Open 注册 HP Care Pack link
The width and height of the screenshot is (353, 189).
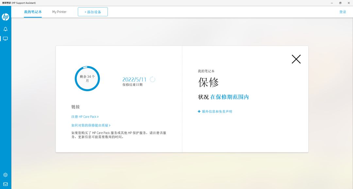tap(85, 117)
